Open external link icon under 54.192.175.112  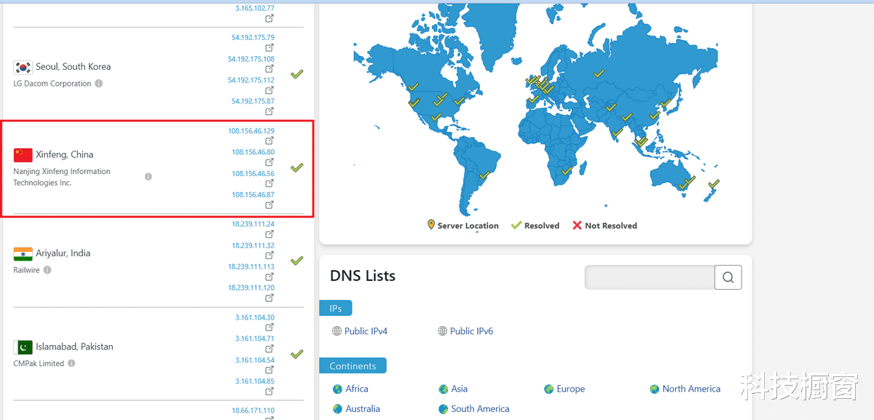pyautogui.click(x=269, y=90)
